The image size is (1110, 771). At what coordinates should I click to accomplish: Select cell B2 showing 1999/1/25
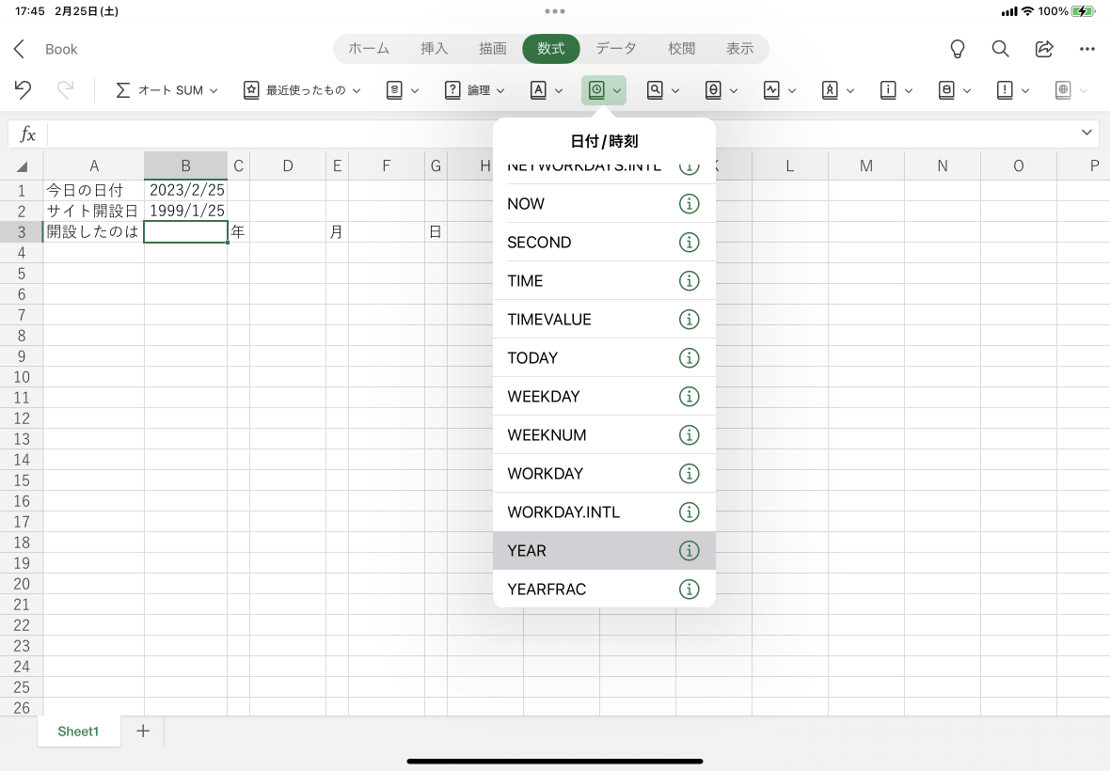185,211
